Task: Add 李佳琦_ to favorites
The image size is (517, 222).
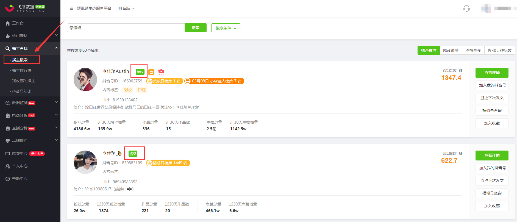Action: (492, 206)
